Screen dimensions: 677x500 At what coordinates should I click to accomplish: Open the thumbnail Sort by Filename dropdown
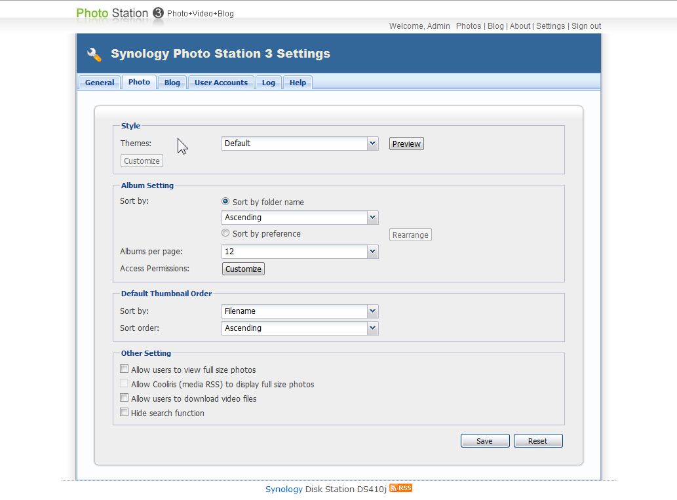pyautogui.click(x=300, y=311)
